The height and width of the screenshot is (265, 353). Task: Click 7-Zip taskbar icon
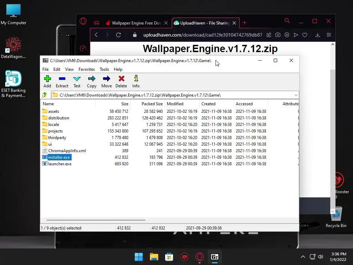tap(214, 257)
